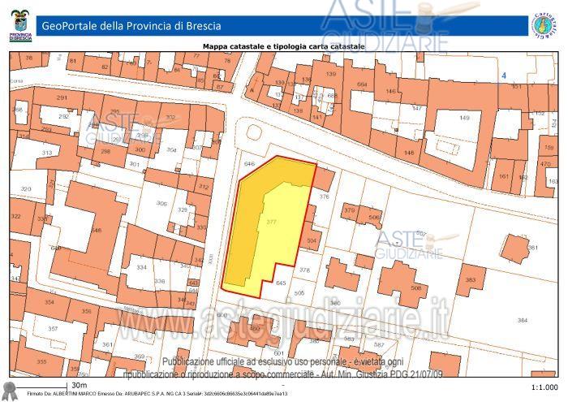
Task: Select the yellow highlighted parcel 377
Action: coord(271,221)
